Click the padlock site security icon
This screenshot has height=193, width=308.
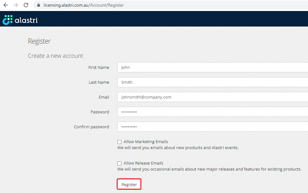39,5
